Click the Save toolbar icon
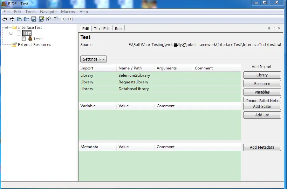 pos(34,19)
